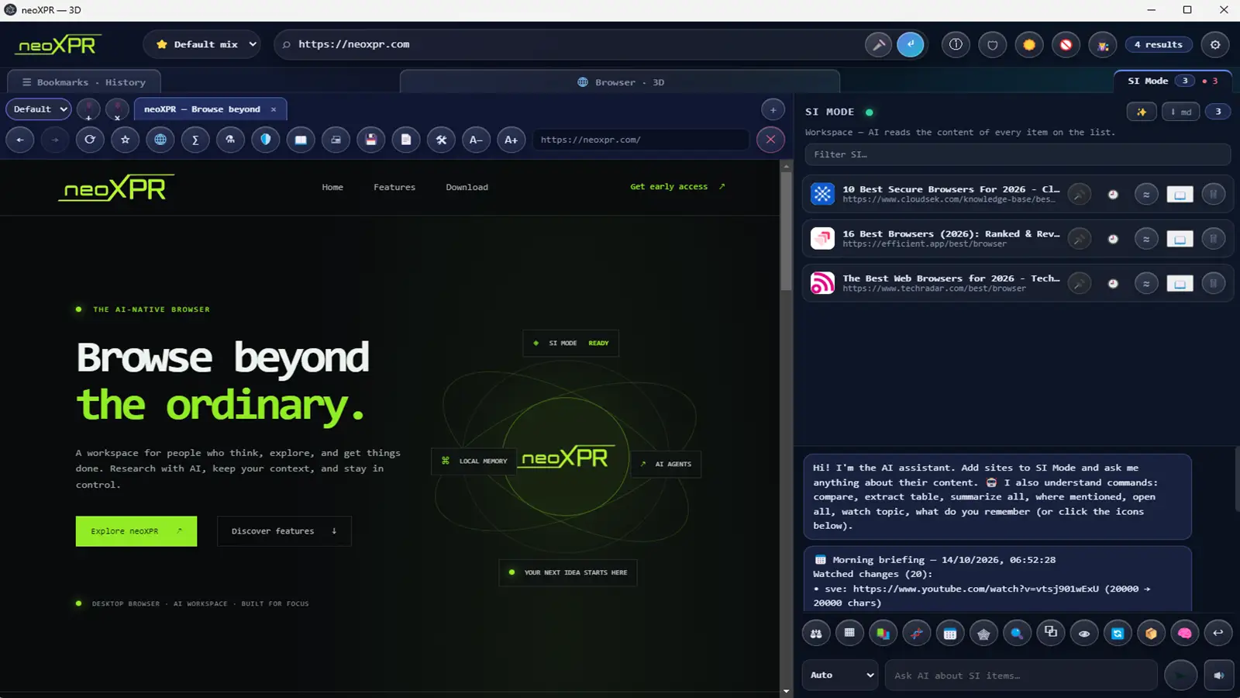This screenshot has width=1240, height=698.
Task: Click the DNA strand icon in the SI toolbar
Action: [917, 633]
